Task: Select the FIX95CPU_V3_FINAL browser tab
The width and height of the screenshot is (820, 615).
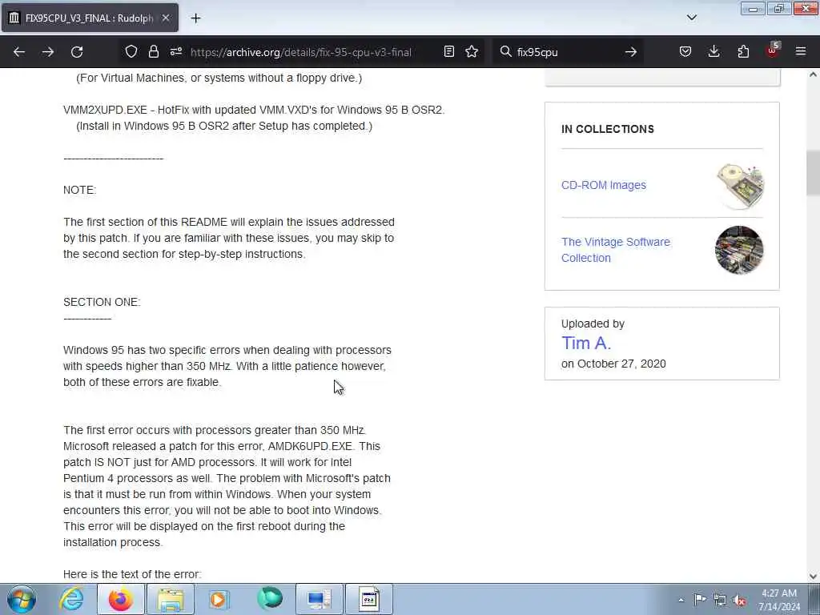Action: coord(90,18)
